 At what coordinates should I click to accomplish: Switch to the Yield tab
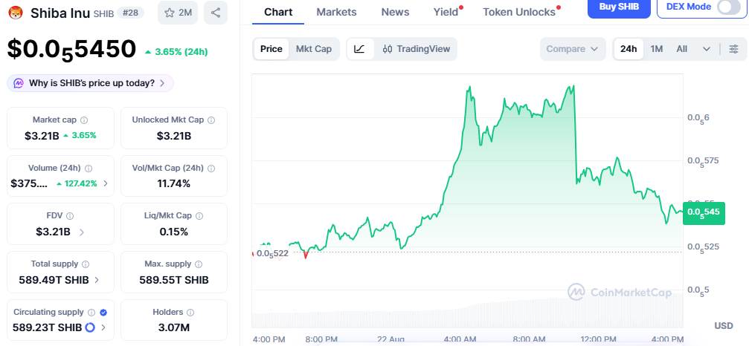tap(446, 12)
